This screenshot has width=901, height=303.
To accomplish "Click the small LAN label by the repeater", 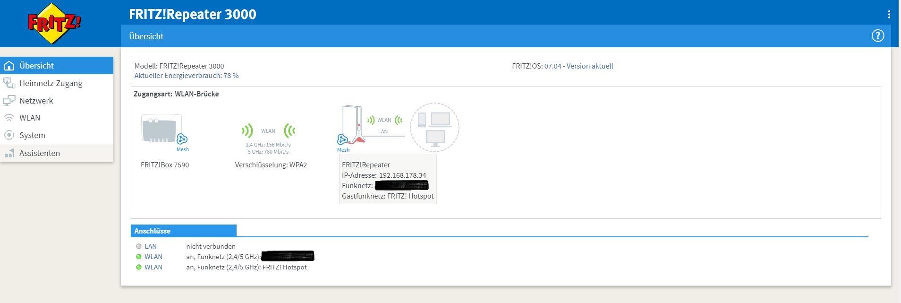I will click(383, 131).
